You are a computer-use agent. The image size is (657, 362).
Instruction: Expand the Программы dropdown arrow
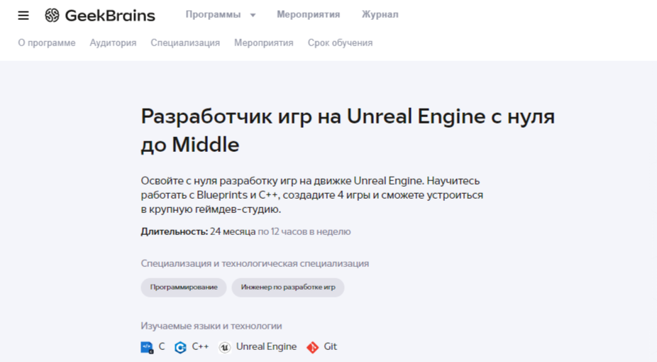pos(253,15)
